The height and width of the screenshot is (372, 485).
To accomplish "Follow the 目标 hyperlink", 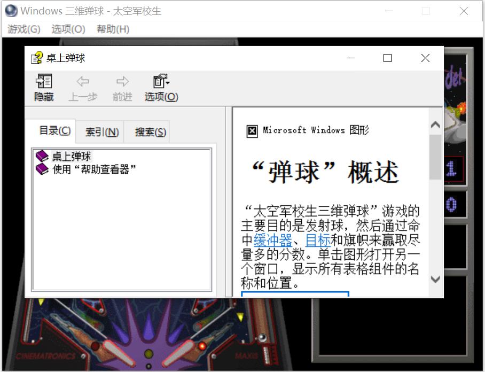I will (318, 240).
